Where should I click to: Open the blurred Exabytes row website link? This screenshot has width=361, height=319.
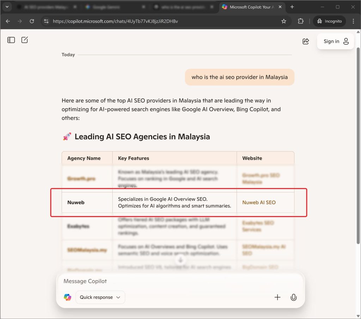pos(258,226)
